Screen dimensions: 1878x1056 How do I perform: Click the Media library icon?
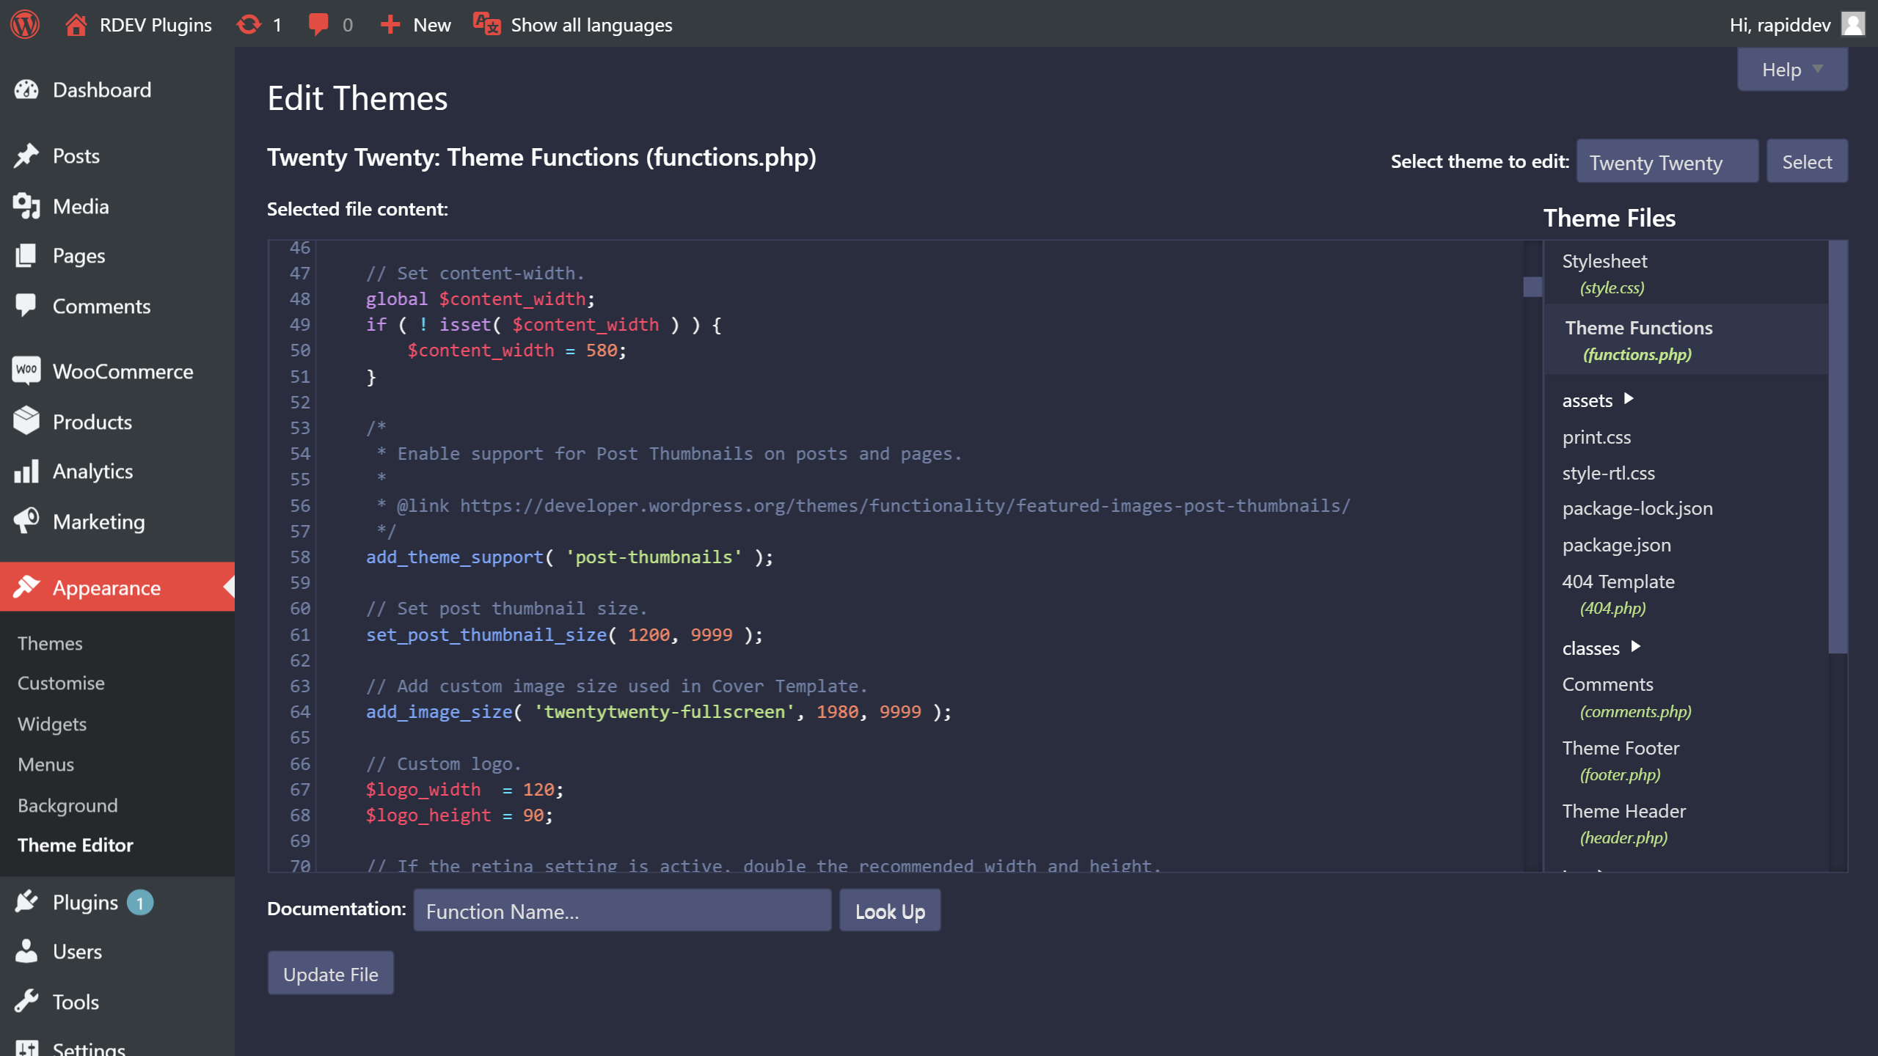(x=26, y=206)
